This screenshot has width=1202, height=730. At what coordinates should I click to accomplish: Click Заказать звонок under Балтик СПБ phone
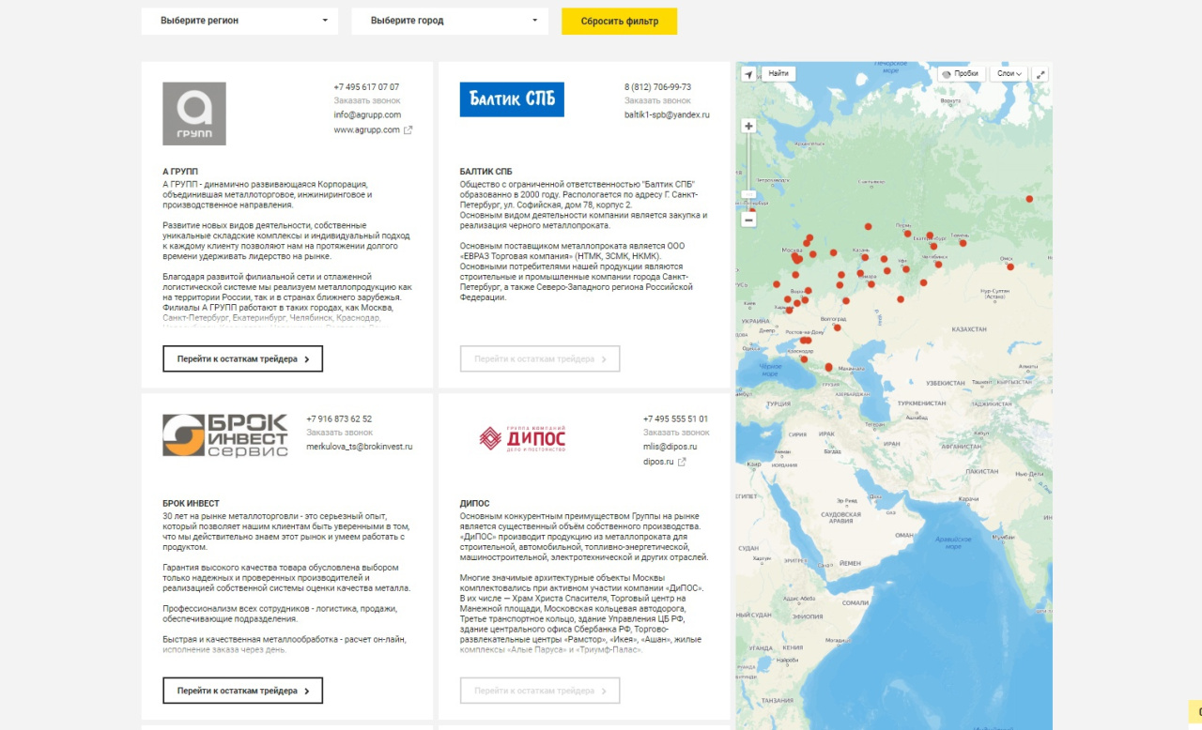pos(657,100)
